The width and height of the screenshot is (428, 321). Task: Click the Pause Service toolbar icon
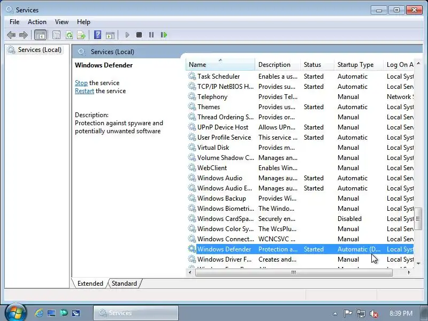click(x=151, y=35)
